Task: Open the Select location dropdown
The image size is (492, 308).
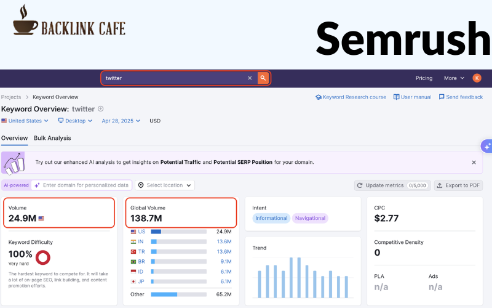Action: pyautogui.click(x=165, y=185)
